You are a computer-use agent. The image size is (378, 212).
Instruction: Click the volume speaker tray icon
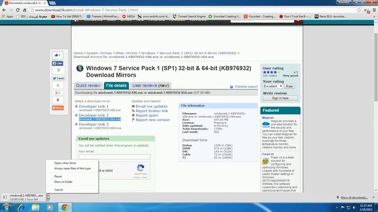pos(354,207)
